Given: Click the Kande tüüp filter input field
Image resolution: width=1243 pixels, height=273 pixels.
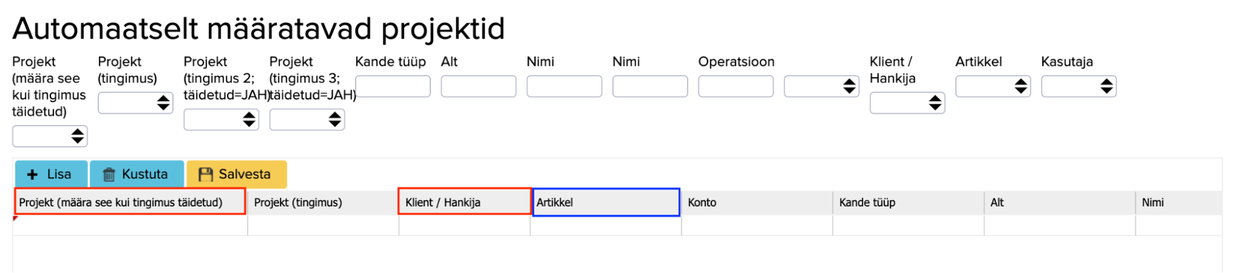Looking at the screenshot, I should (392, 86).
